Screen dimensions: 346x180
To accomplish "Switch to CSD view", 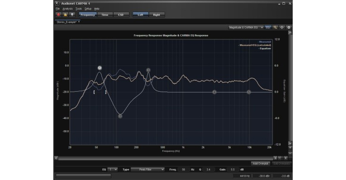I will [x=121, y=15].
